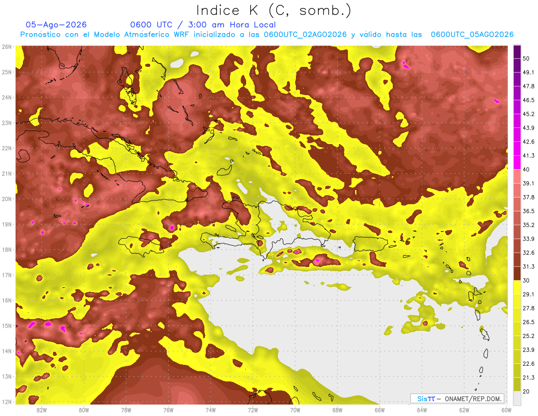Click the latitude label '19N'
The width and height of the screenshot is (538, 416).
click(x=7, y=224)
